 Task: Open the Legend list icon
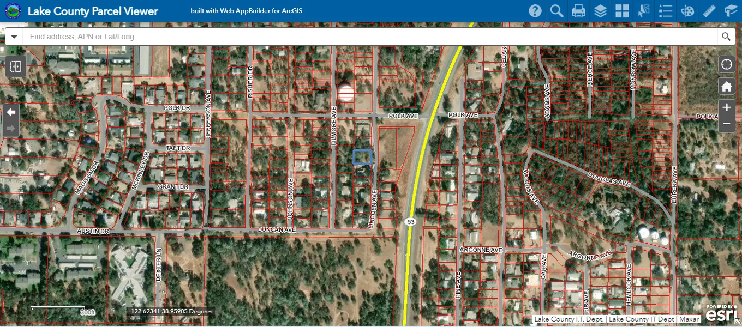[666, 11]
